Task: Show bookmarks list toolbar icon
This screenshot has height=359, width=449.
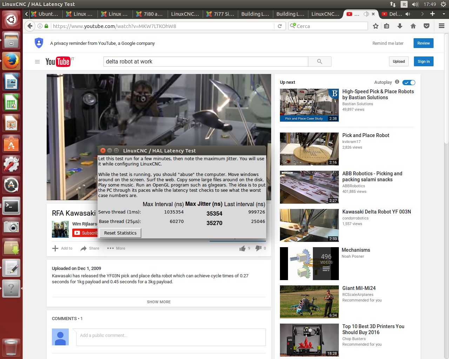Action: click(387, 26)
